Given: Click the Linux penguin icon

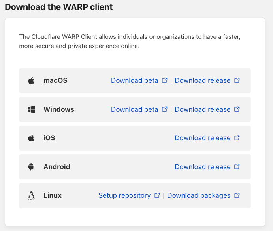Looking at the screenshot, I should pyautogui.click(x=31, y=196).
